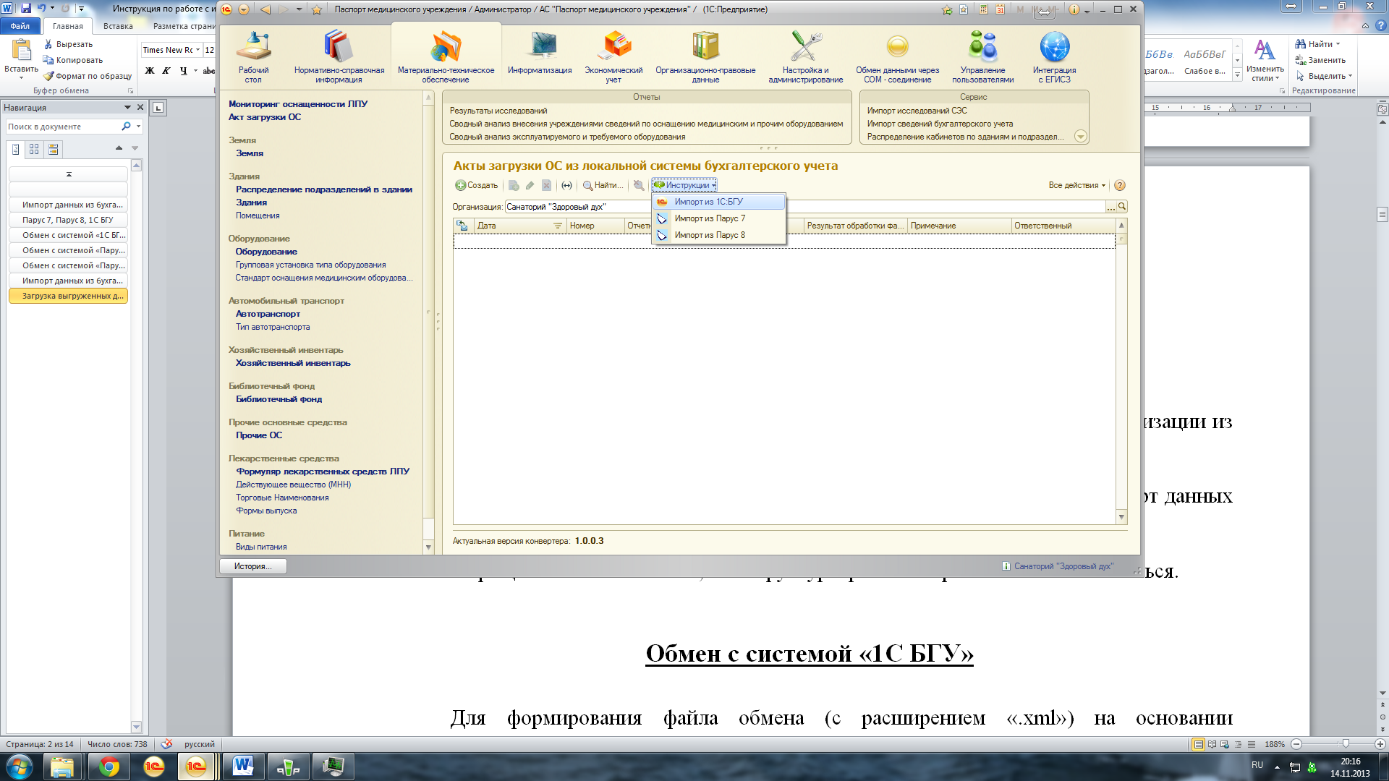Expand the Инструкции dropdown button

[x=684, y=185]
